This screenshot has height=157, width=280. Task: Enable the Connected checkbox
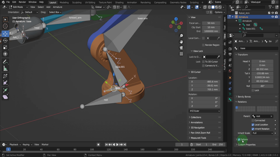tap(253, 120)
